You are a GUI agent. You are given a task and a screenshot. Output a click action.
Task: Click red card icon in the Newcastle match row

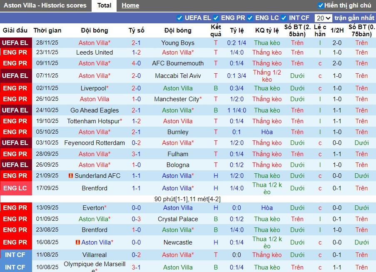click(x=78, y=242)
